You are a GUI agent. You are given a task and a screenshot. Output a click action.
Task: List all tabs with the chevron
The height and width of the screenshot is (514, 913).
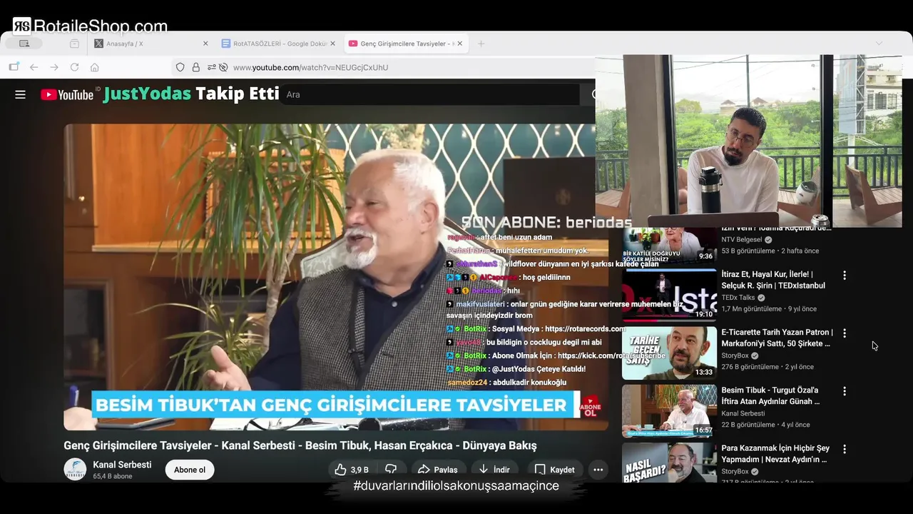tap(879, 44)
